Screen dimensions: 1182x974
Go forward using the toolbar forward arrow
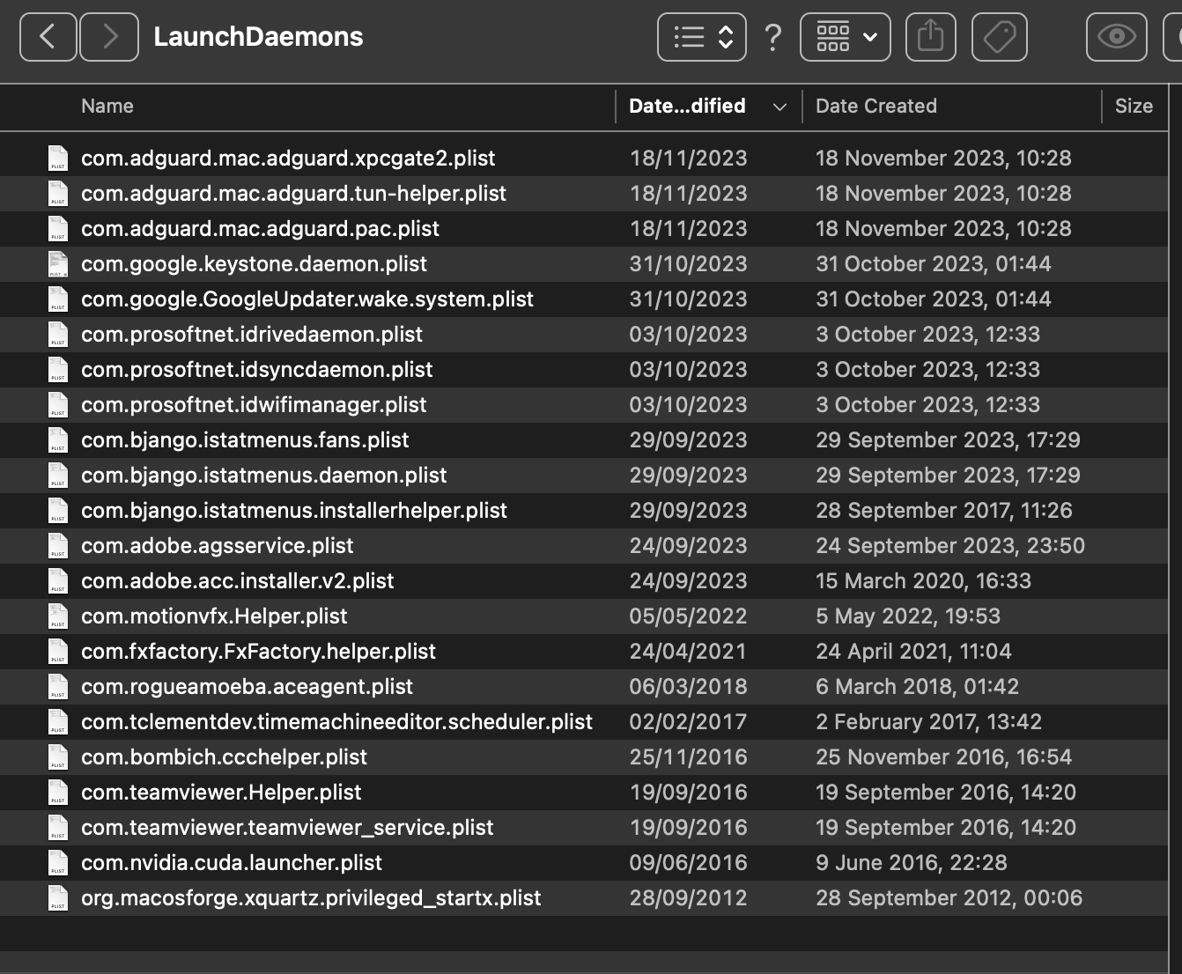[x=109, y=37]
